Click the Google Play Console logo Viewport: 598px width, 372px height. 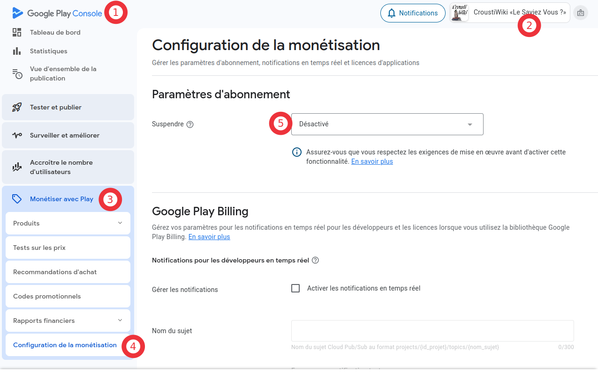[x=57, y=13]
